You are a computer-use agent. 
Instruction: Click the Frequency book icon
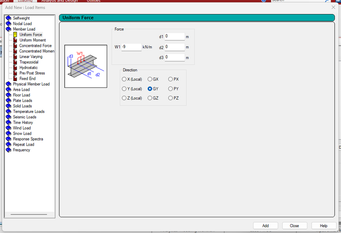pos(9,150)
